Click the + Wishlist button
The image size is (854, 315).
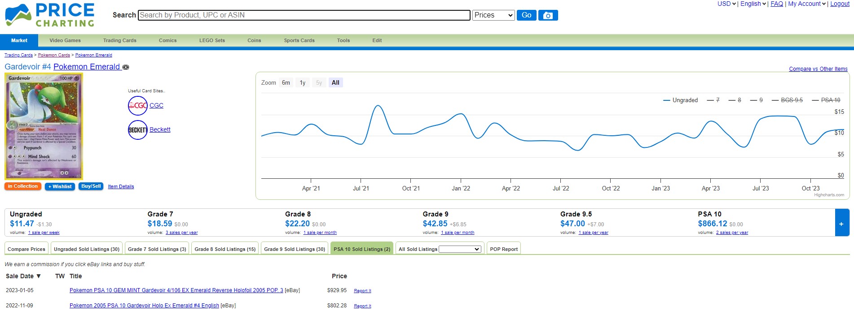tap(60, 186)
